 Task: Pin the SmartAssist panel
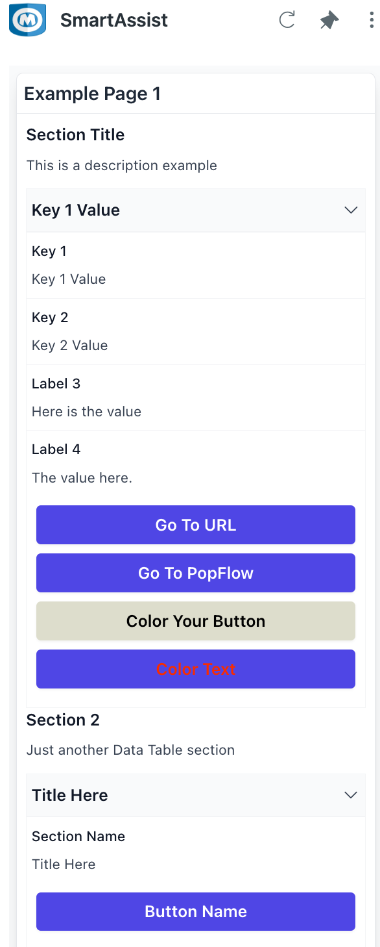point(329,20)
